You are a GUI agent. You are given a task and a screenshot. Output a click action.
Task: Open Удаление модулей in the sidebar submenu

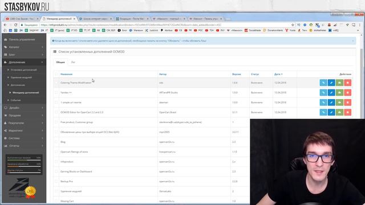coord(21,77)
